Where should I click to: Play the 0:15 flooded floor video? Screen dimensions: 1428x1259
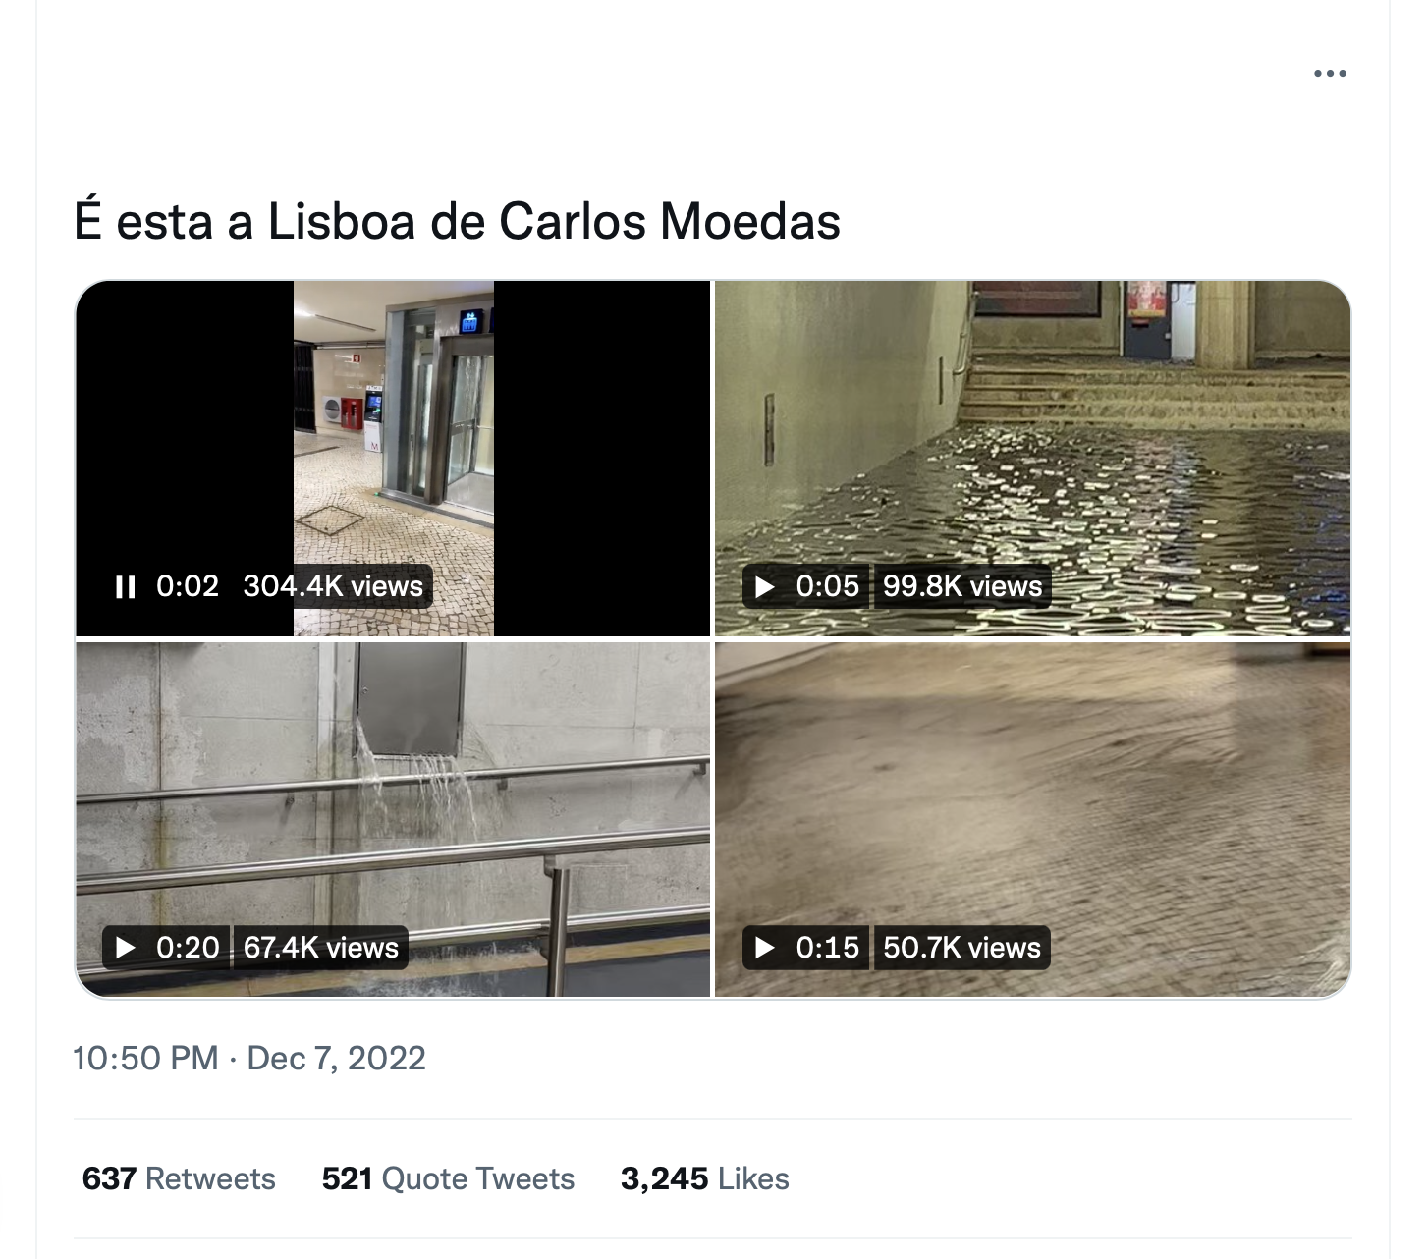(764, 948)
